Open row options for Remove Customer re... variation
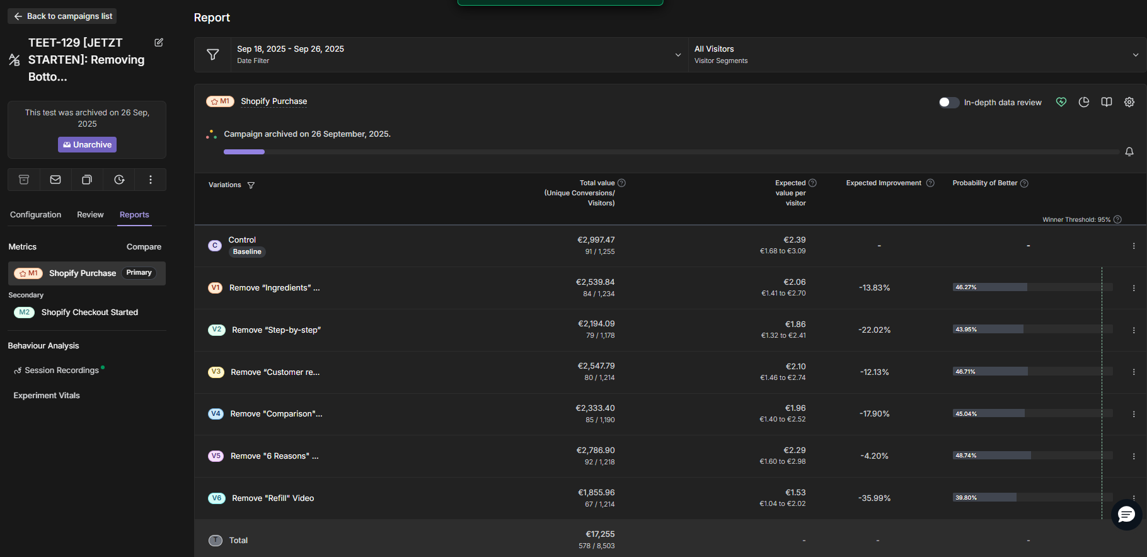Screen dimensions: 1147x557 (x=1134, y=372)
